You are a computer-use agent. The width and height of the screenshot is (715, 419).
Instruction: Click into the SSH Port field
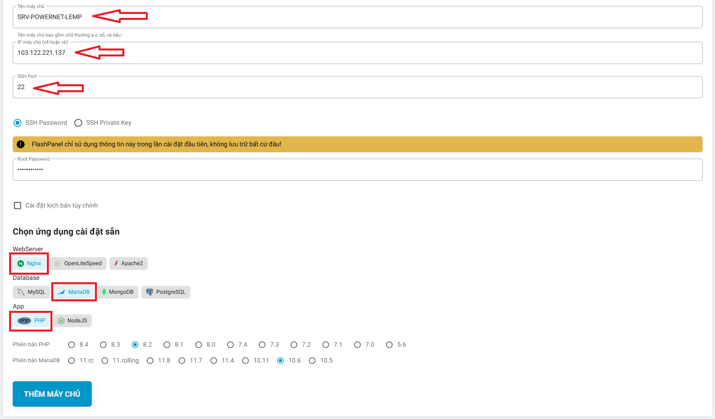point(357,87)
